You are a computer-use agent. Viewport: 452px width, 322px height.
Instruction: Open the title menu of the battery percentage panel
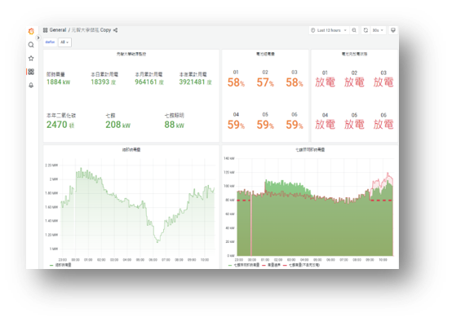pyautogui.click(x=265, y=54)
